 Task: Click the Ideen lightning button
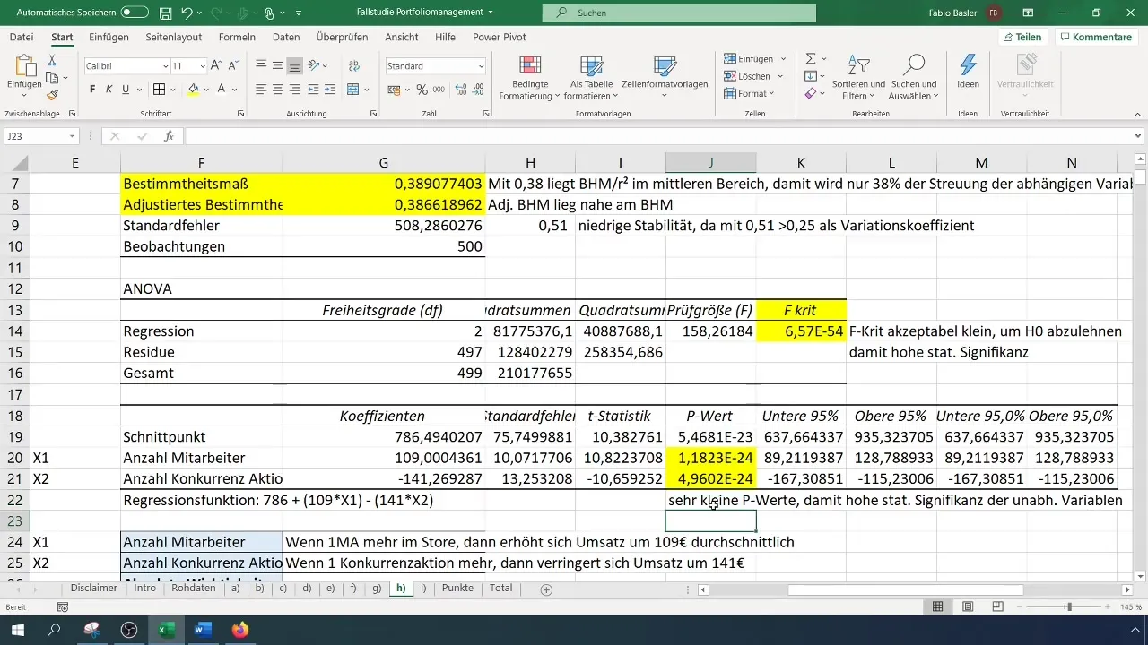pos(968,72)
